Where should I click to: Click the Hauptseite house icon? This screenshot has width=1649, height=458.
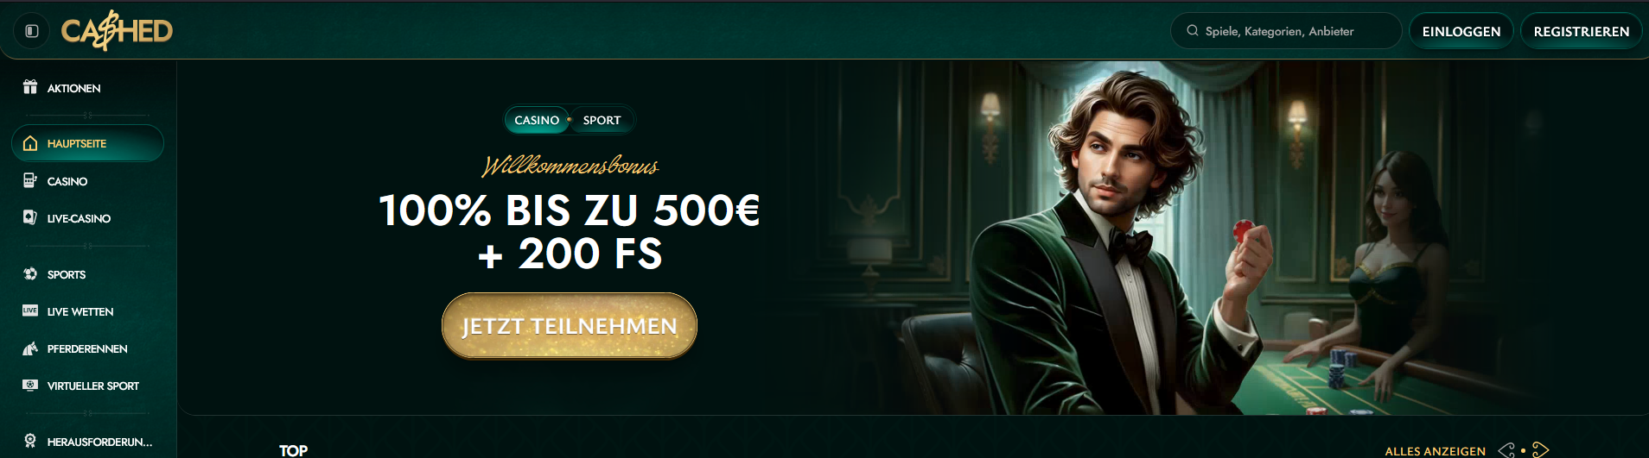click(30, 143)
